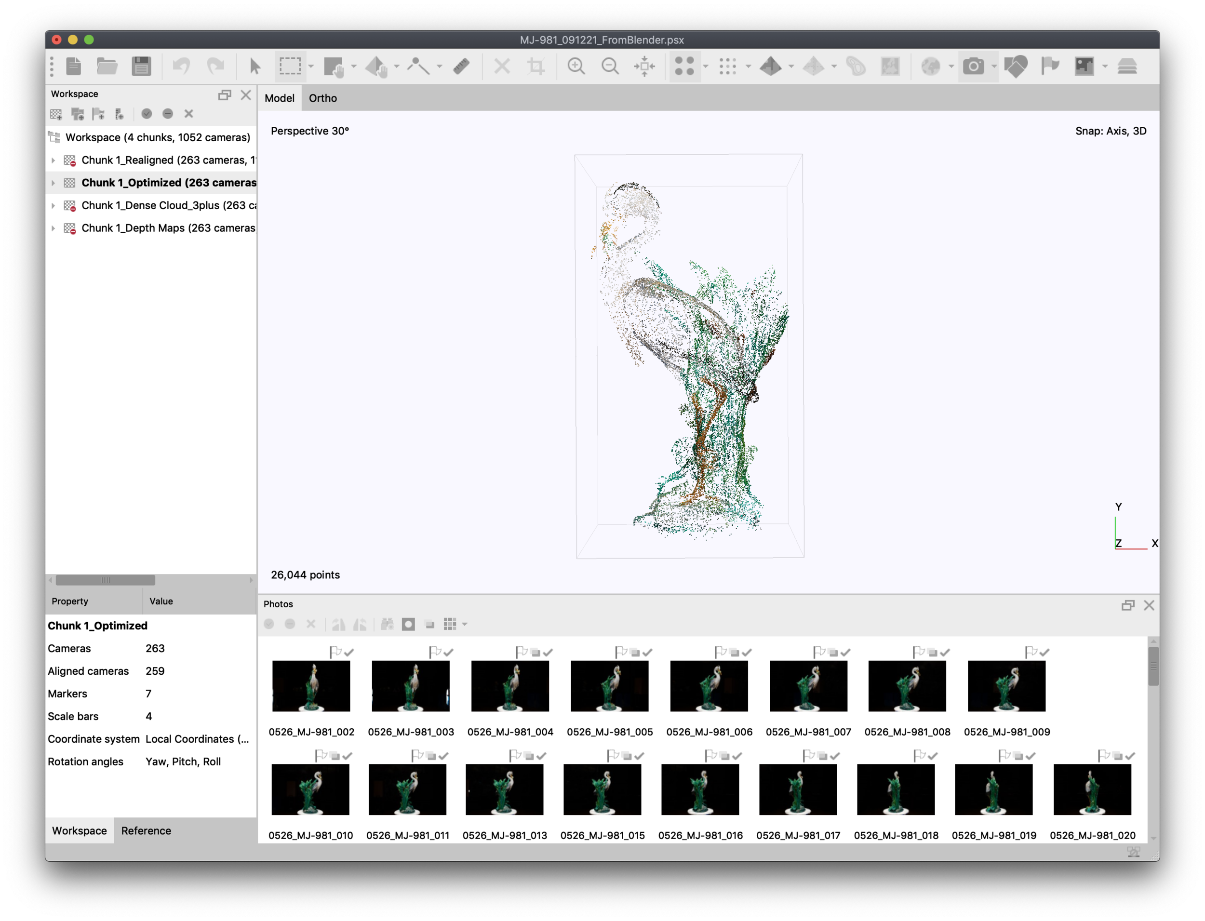Screen dimensions: 1205x921
Task: Expand the Chunk 1_Realigned tree item
Action: (53, 160)
